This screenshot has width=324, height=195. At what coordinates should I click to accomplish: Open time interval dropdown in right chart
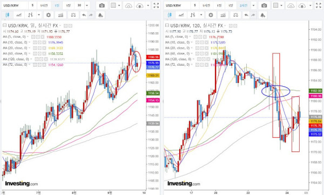(x=254, y=5)
